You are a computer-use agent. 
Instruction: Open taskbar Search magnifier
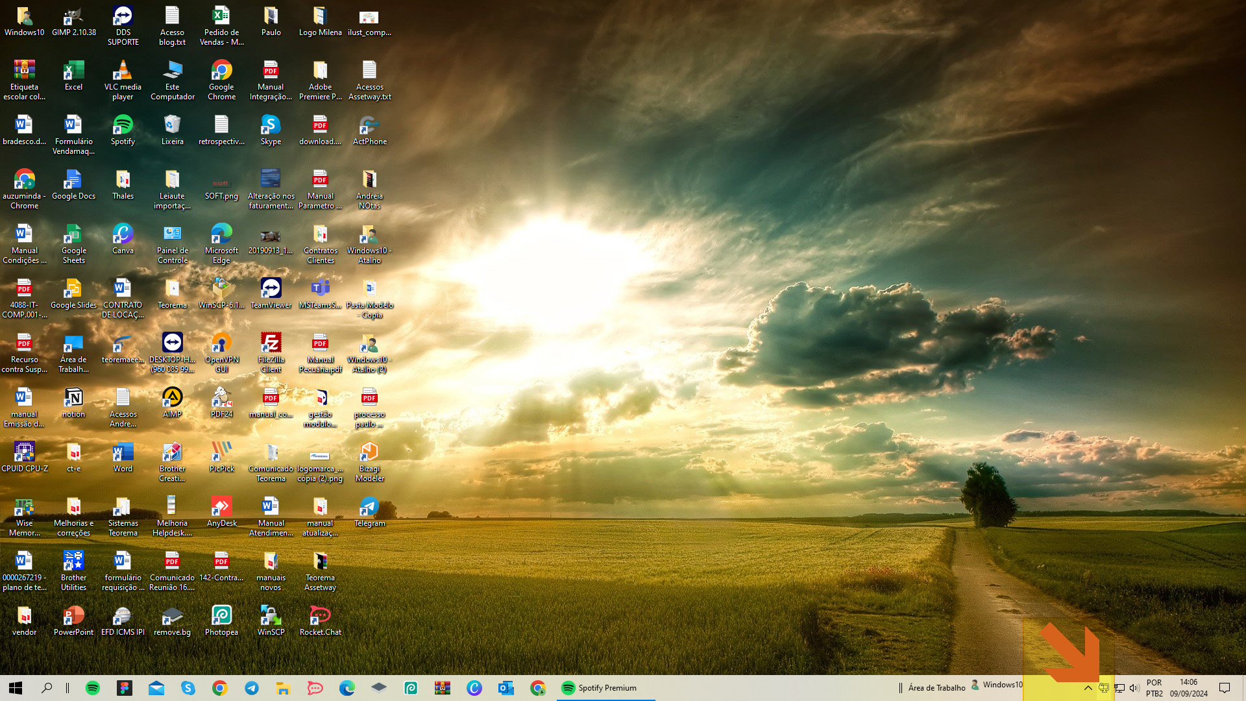[x=47, y=688]
